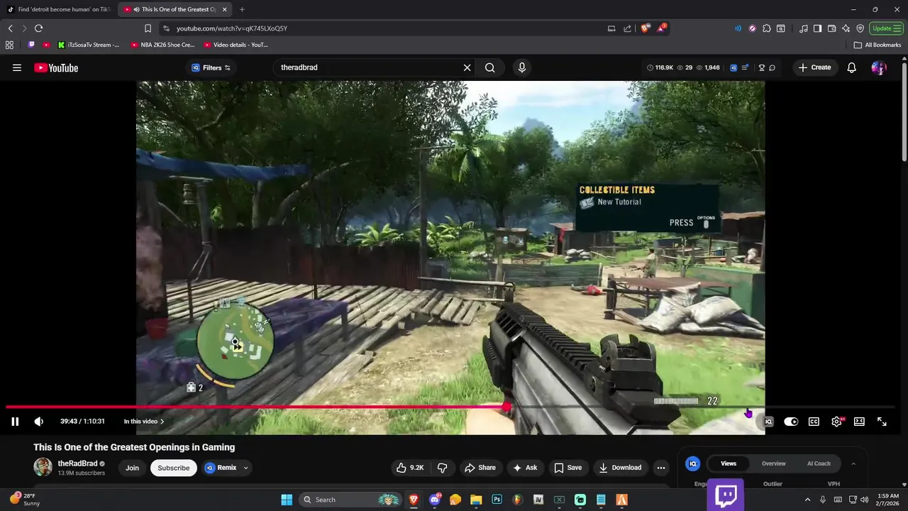Open the more actions three-dot menu

(x=661, y=468)
